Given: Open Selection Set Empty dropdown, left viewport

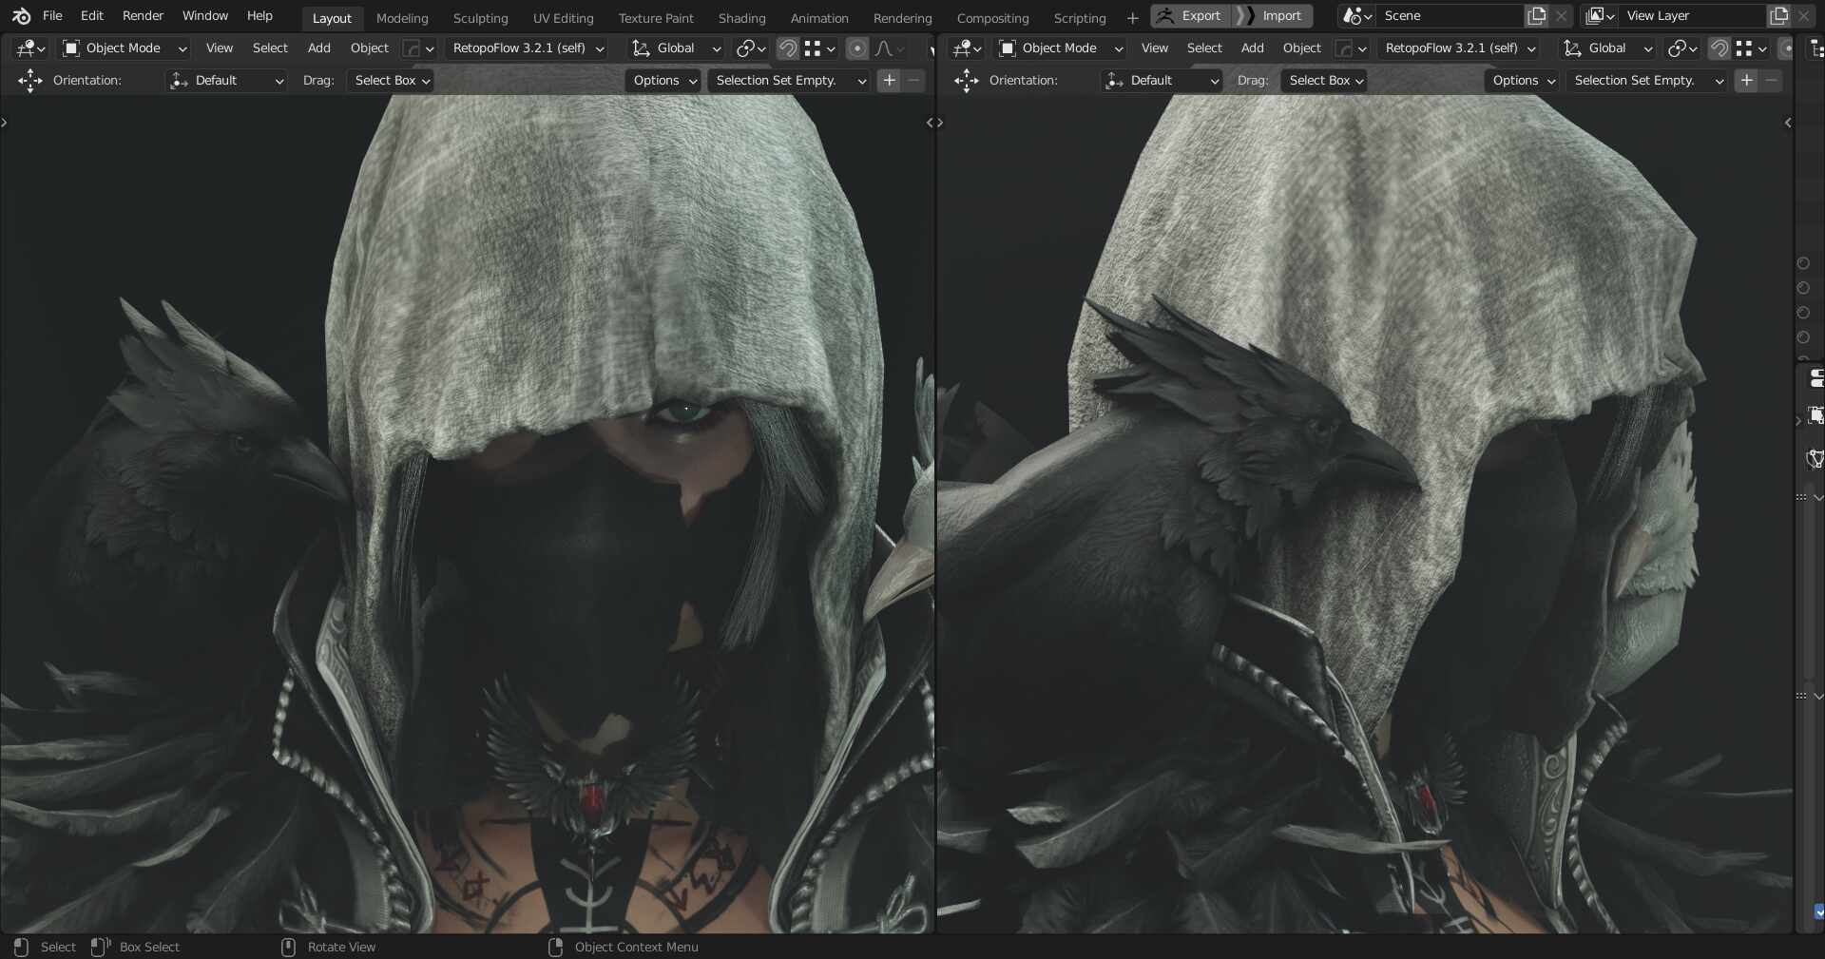Looking at the screenshot, I should pos(789,81).
